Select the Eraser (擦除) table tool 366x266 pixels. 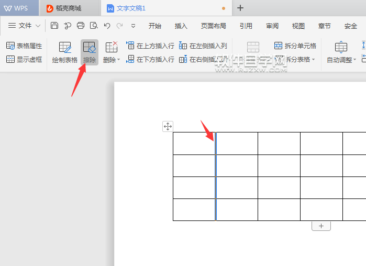[90, 52]
